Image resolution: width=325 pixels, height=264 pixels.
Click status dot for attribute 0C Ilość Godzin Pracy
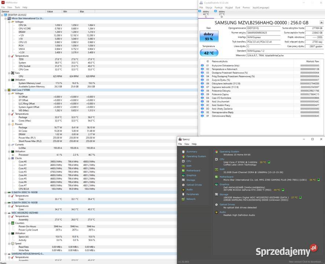[202, 105]
